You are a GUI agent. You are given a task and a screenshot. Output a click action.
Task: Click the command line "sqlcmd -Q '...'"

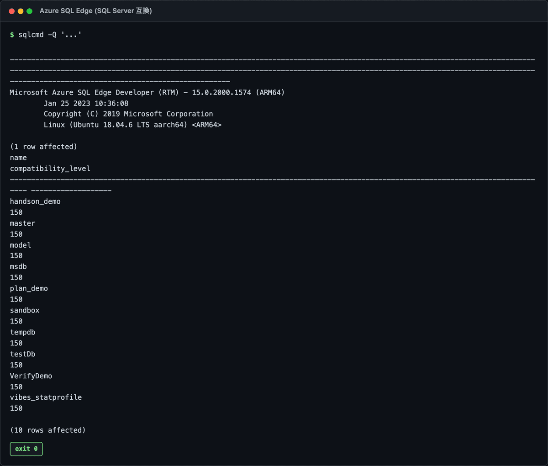pos(50,35)
